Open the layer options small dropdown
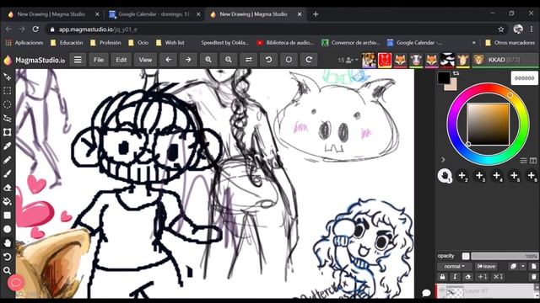 click(523, 266)
